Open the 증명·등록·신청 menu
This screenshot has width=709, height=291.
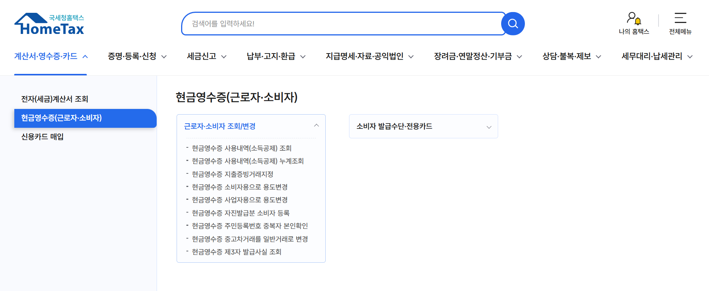point(137,57)
